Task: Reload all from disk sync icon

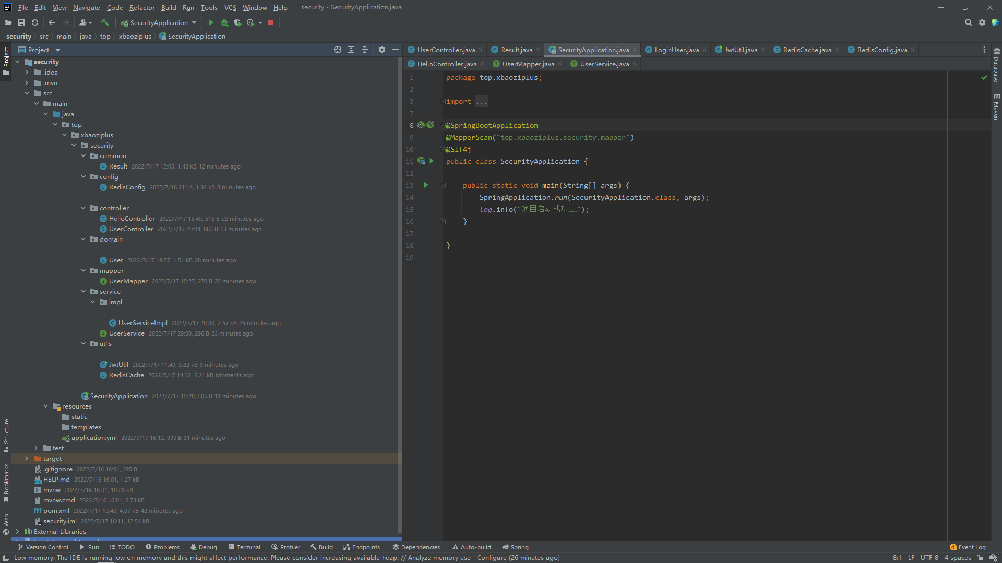Action: click(35, 22)
